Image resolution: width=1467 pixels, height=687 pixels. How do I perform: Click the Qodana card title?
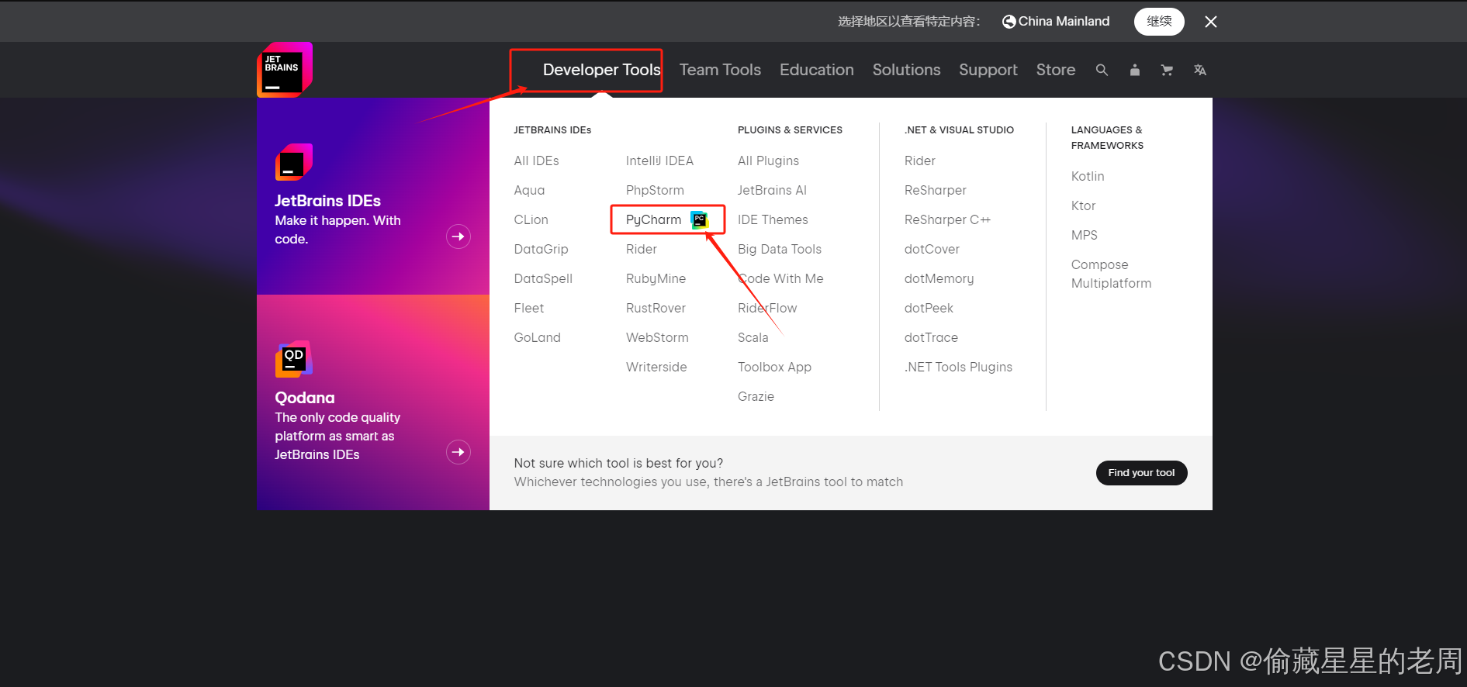pos(305,398)
